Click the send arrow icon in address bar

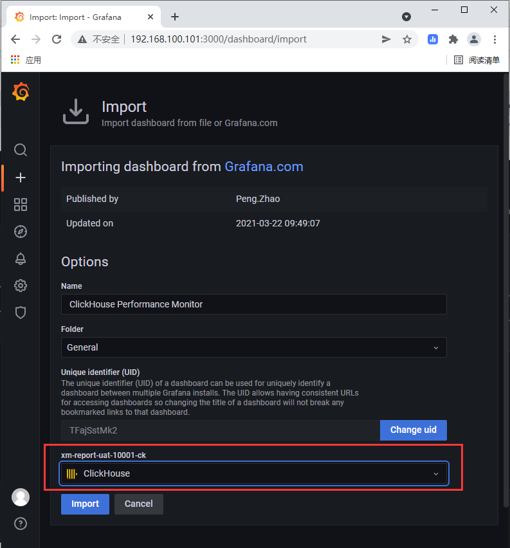[386, 39]
